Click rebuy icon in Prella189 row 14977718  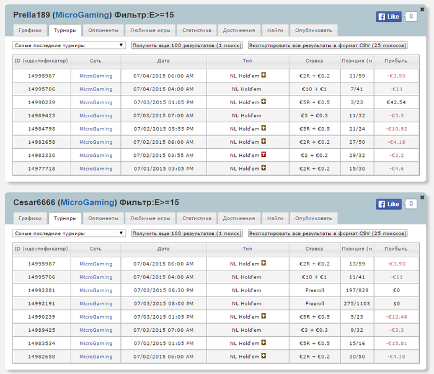[263, 168]
